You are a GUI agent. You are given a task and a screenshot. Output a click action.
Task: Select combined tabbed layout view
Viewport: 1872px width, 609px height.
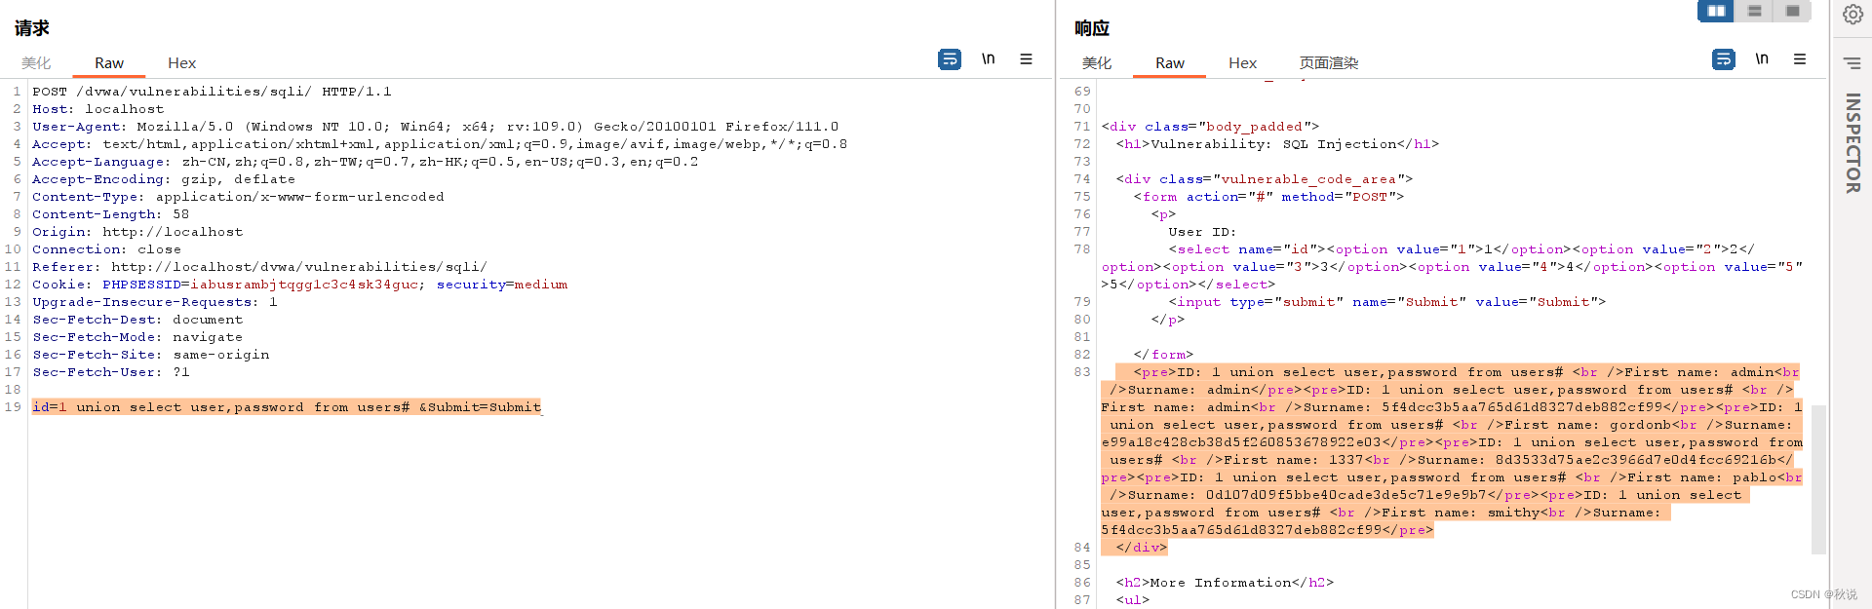[x=1792, y=11]
